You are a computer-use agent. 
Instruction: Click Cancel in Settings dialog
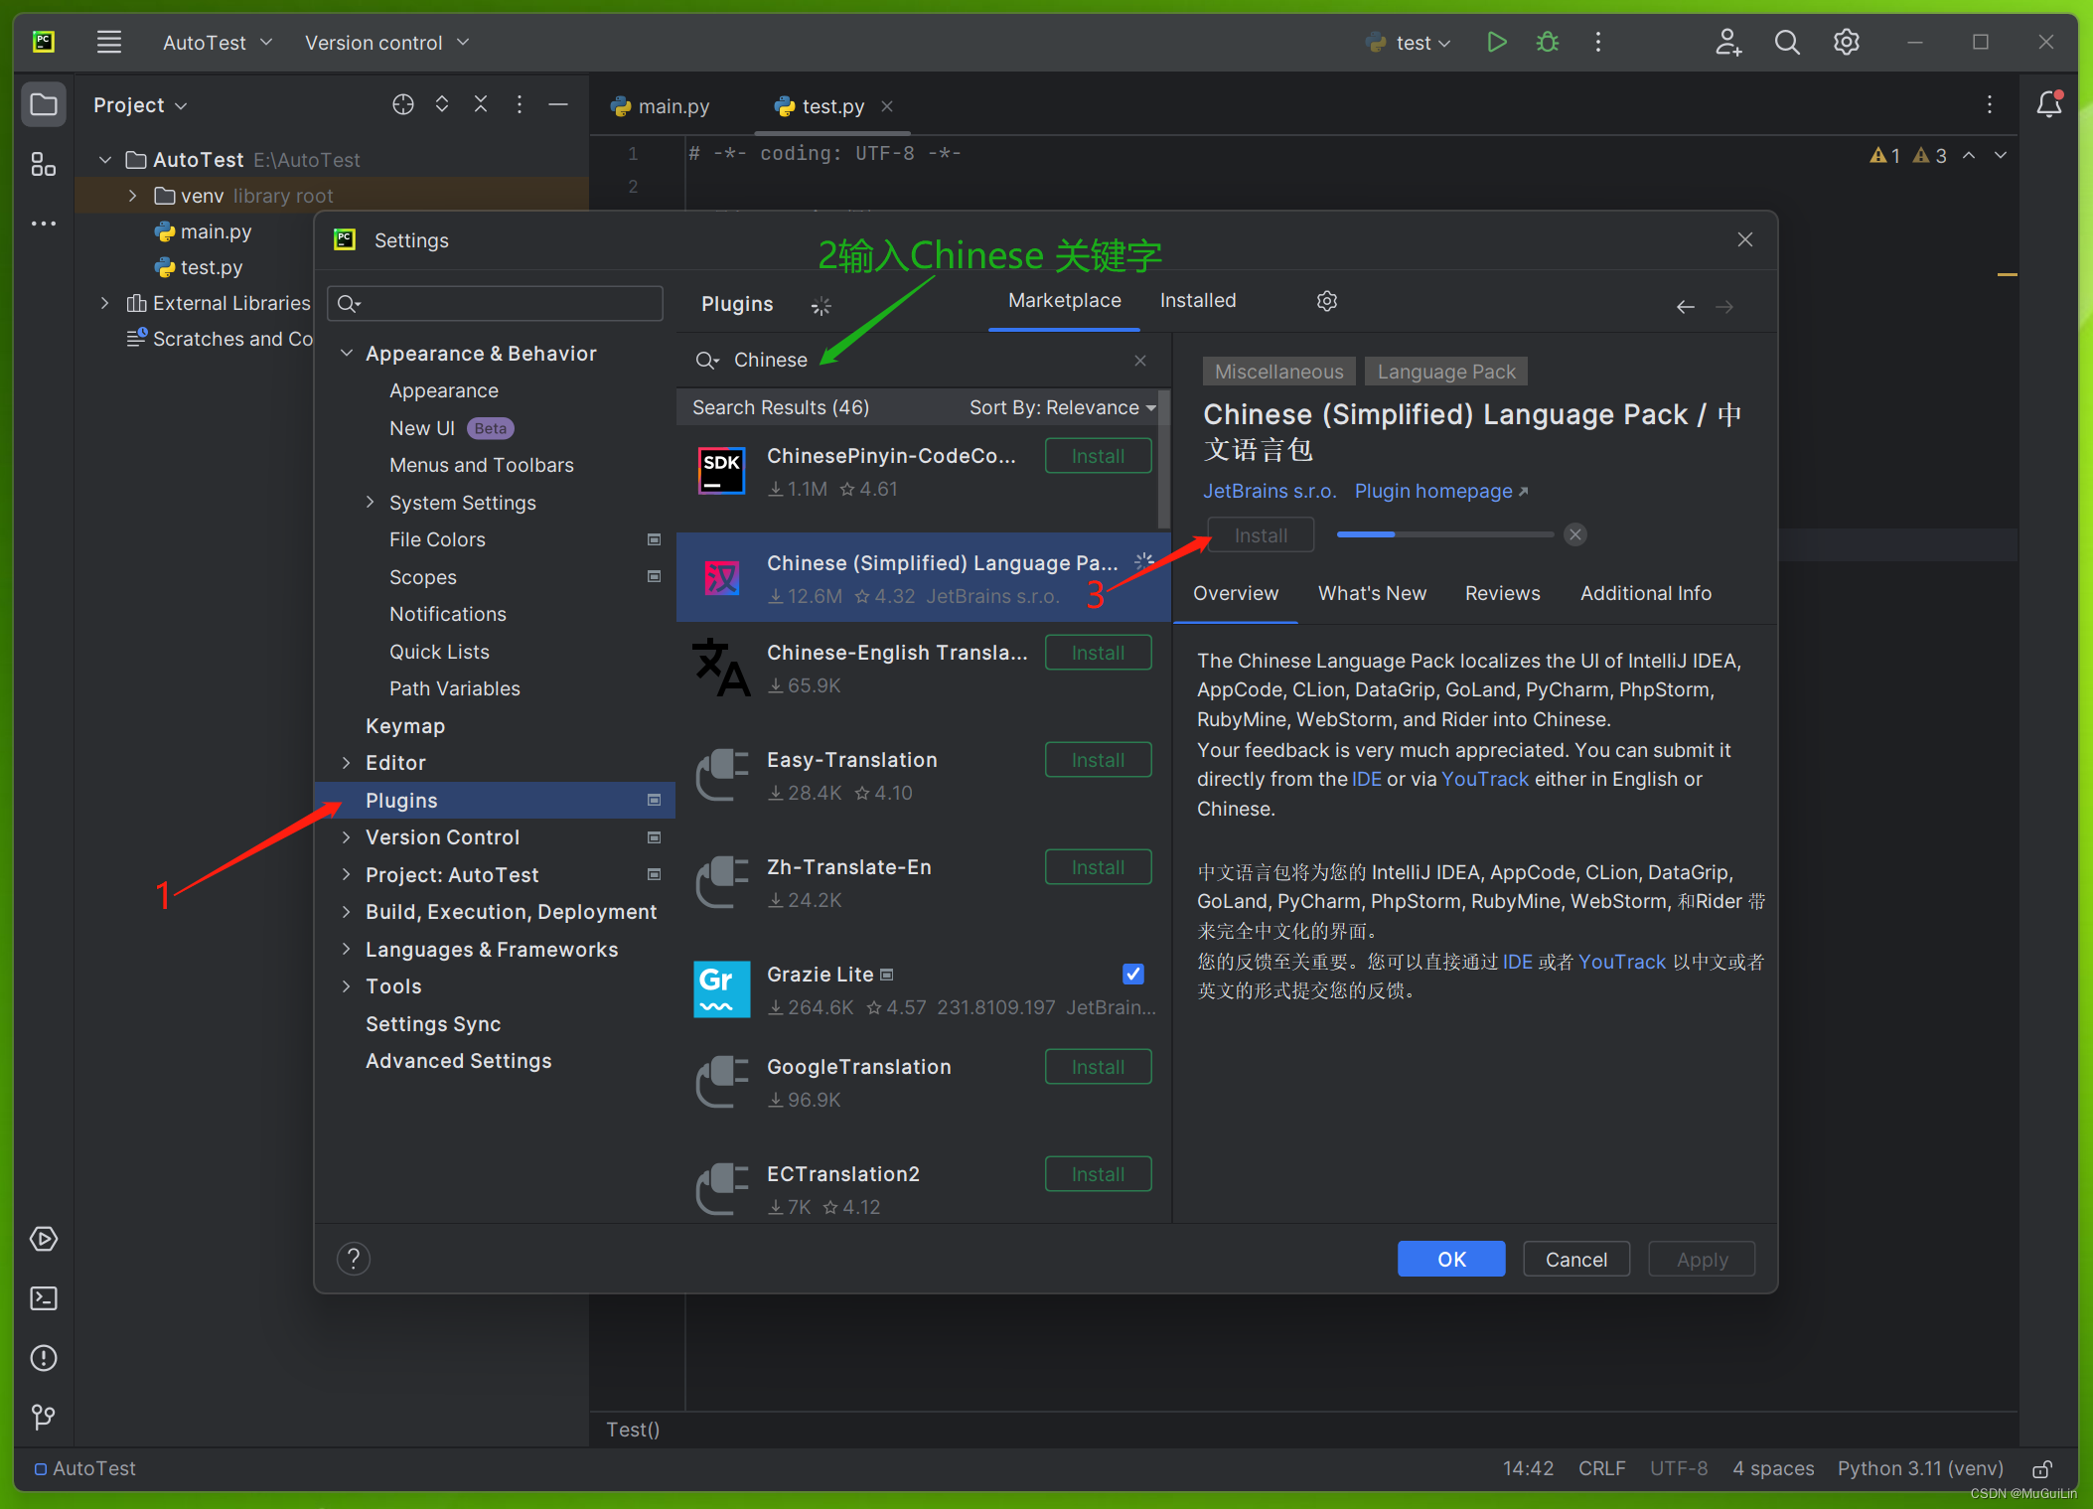1575,1259
